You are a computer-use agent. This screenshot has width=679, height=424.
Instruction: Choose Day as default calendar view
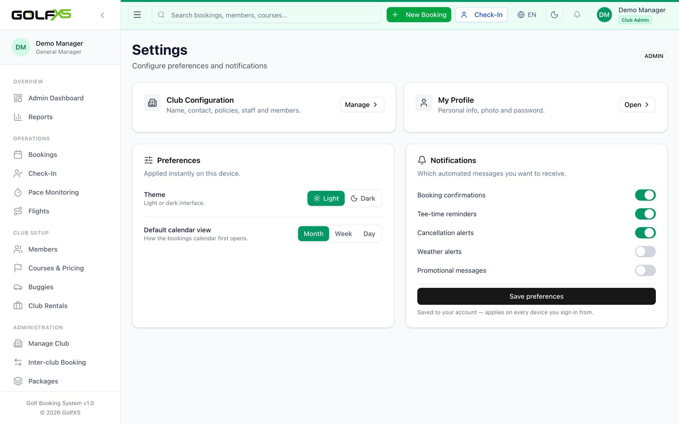click(369, 234)
